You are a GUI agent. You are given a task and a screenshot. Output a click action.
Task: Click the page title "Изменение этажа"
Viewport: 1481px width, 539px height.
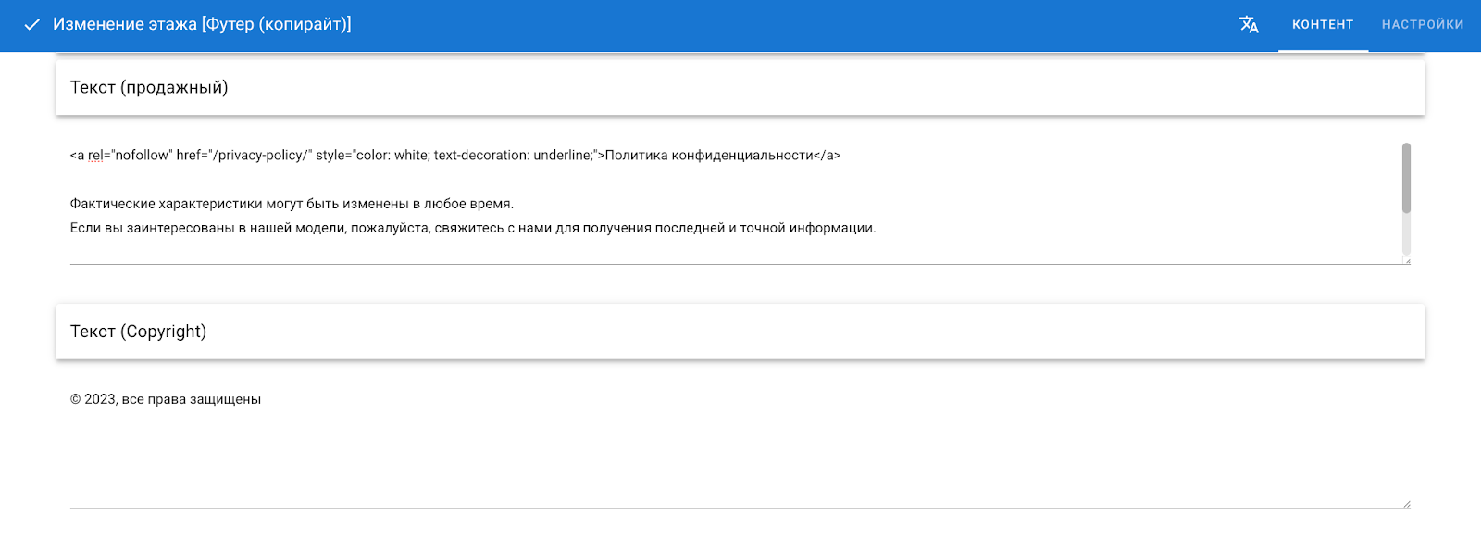pyautogui.click(x=125, y=25)
